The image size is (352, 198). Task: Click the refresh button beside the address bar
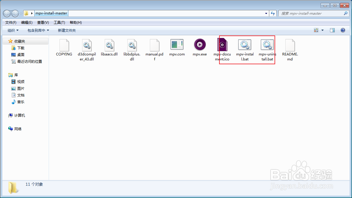(273, 13)
